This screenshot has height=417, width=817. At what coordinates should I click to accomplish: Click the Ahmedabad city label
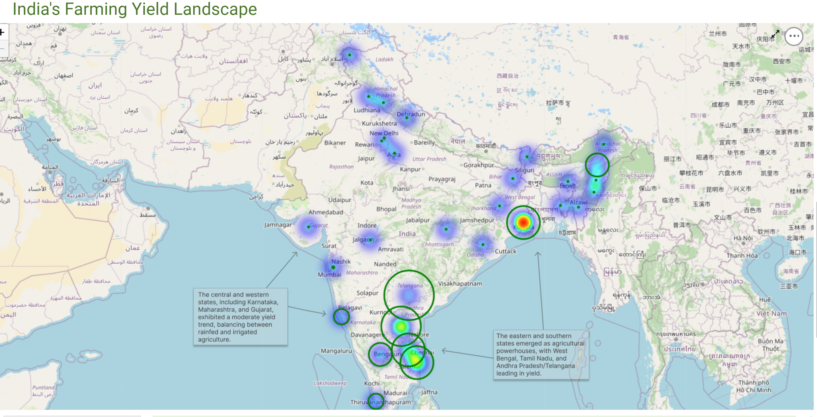pyautogui.click(x=326, y=212)
